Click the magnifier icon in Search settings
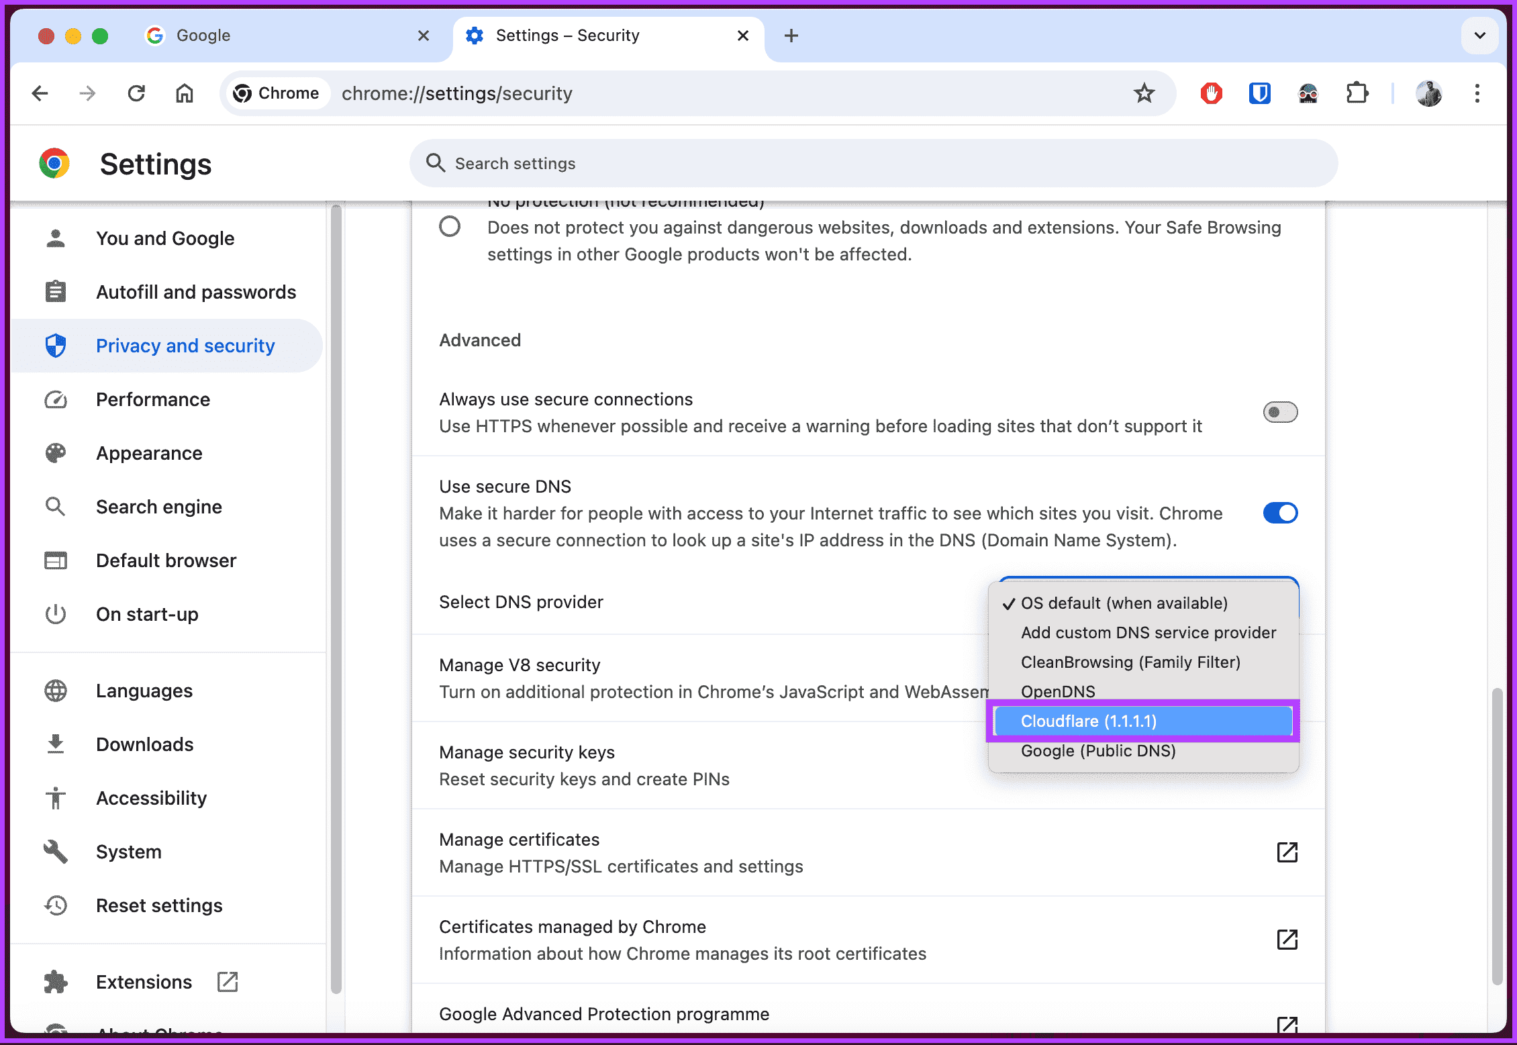The image size is (1517, 1045). pos(436,163)
